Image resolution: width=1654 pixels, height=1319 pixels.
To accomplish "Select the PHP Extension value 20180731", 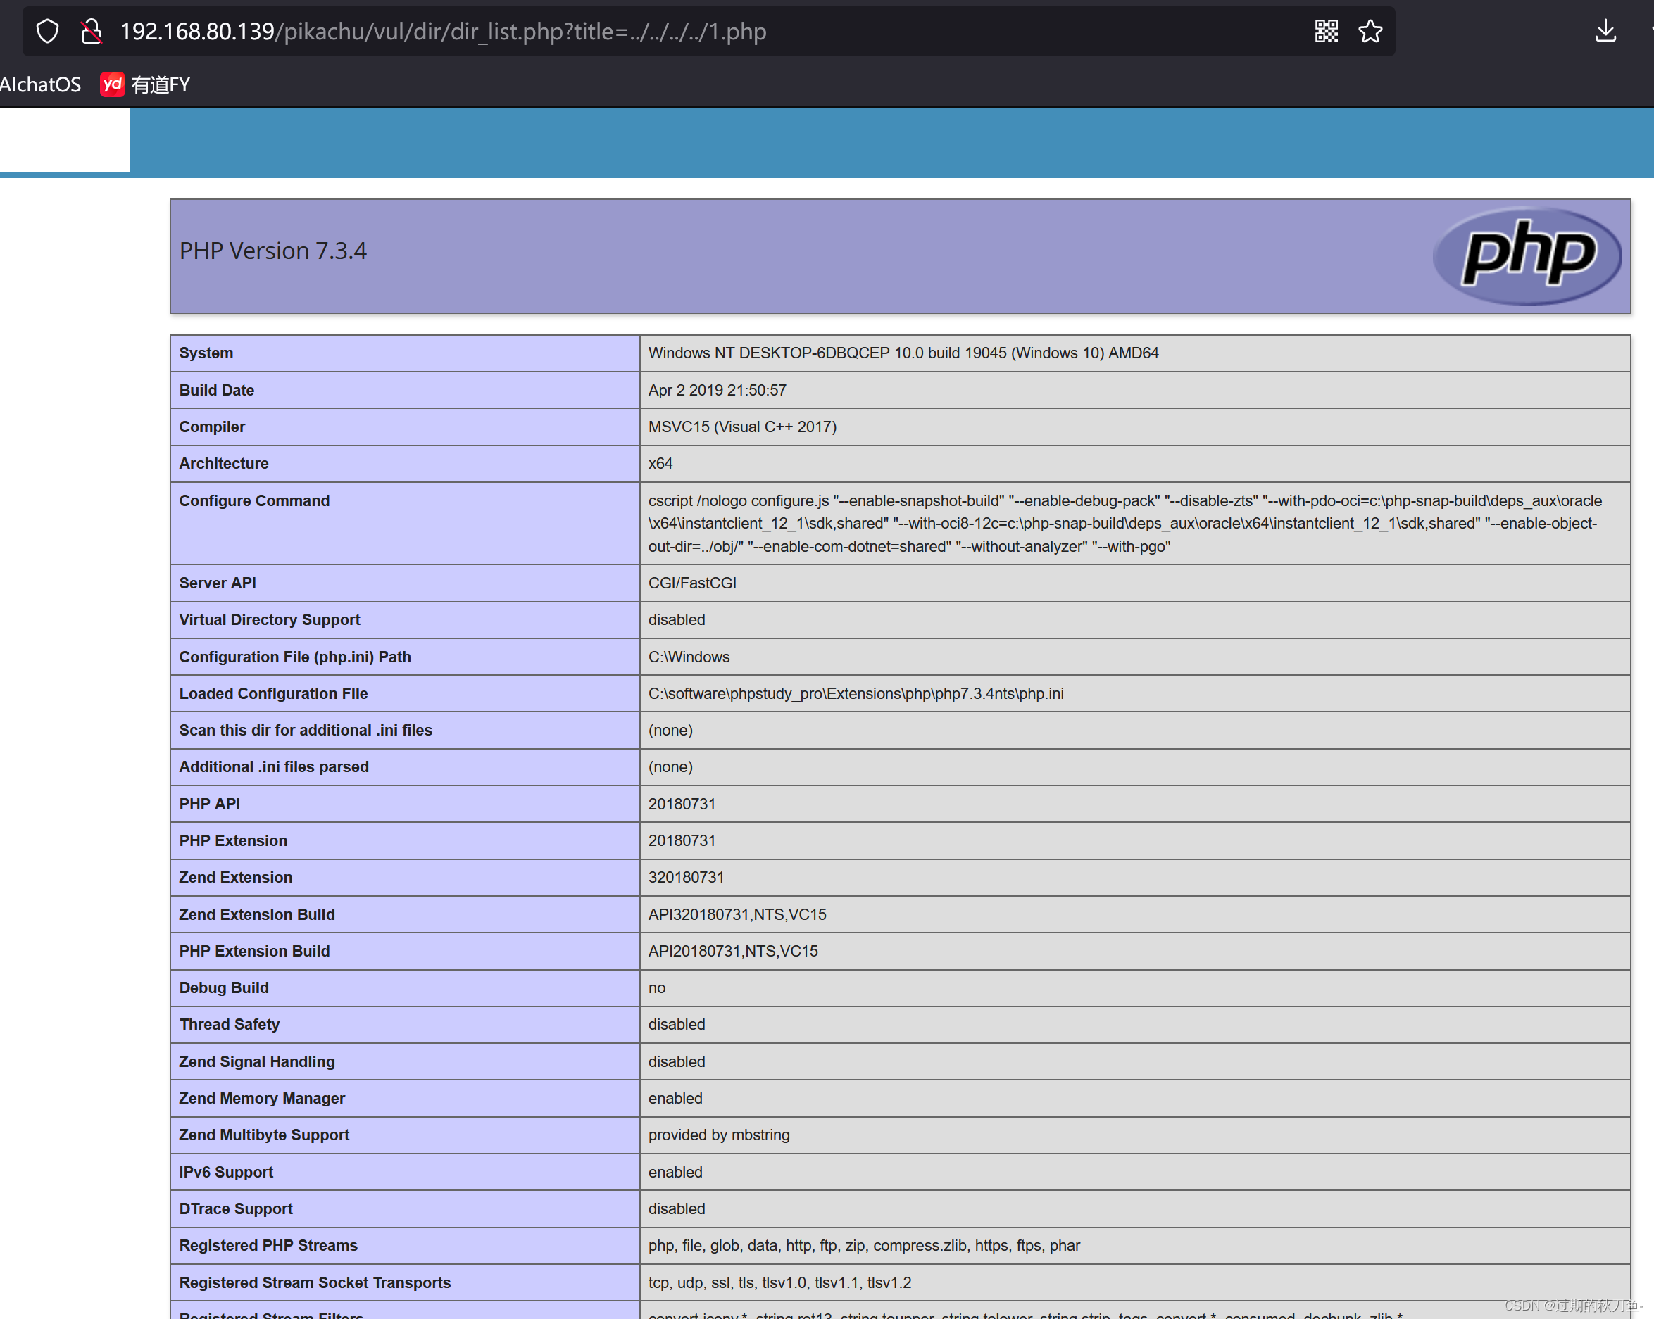I will point(682,840).
